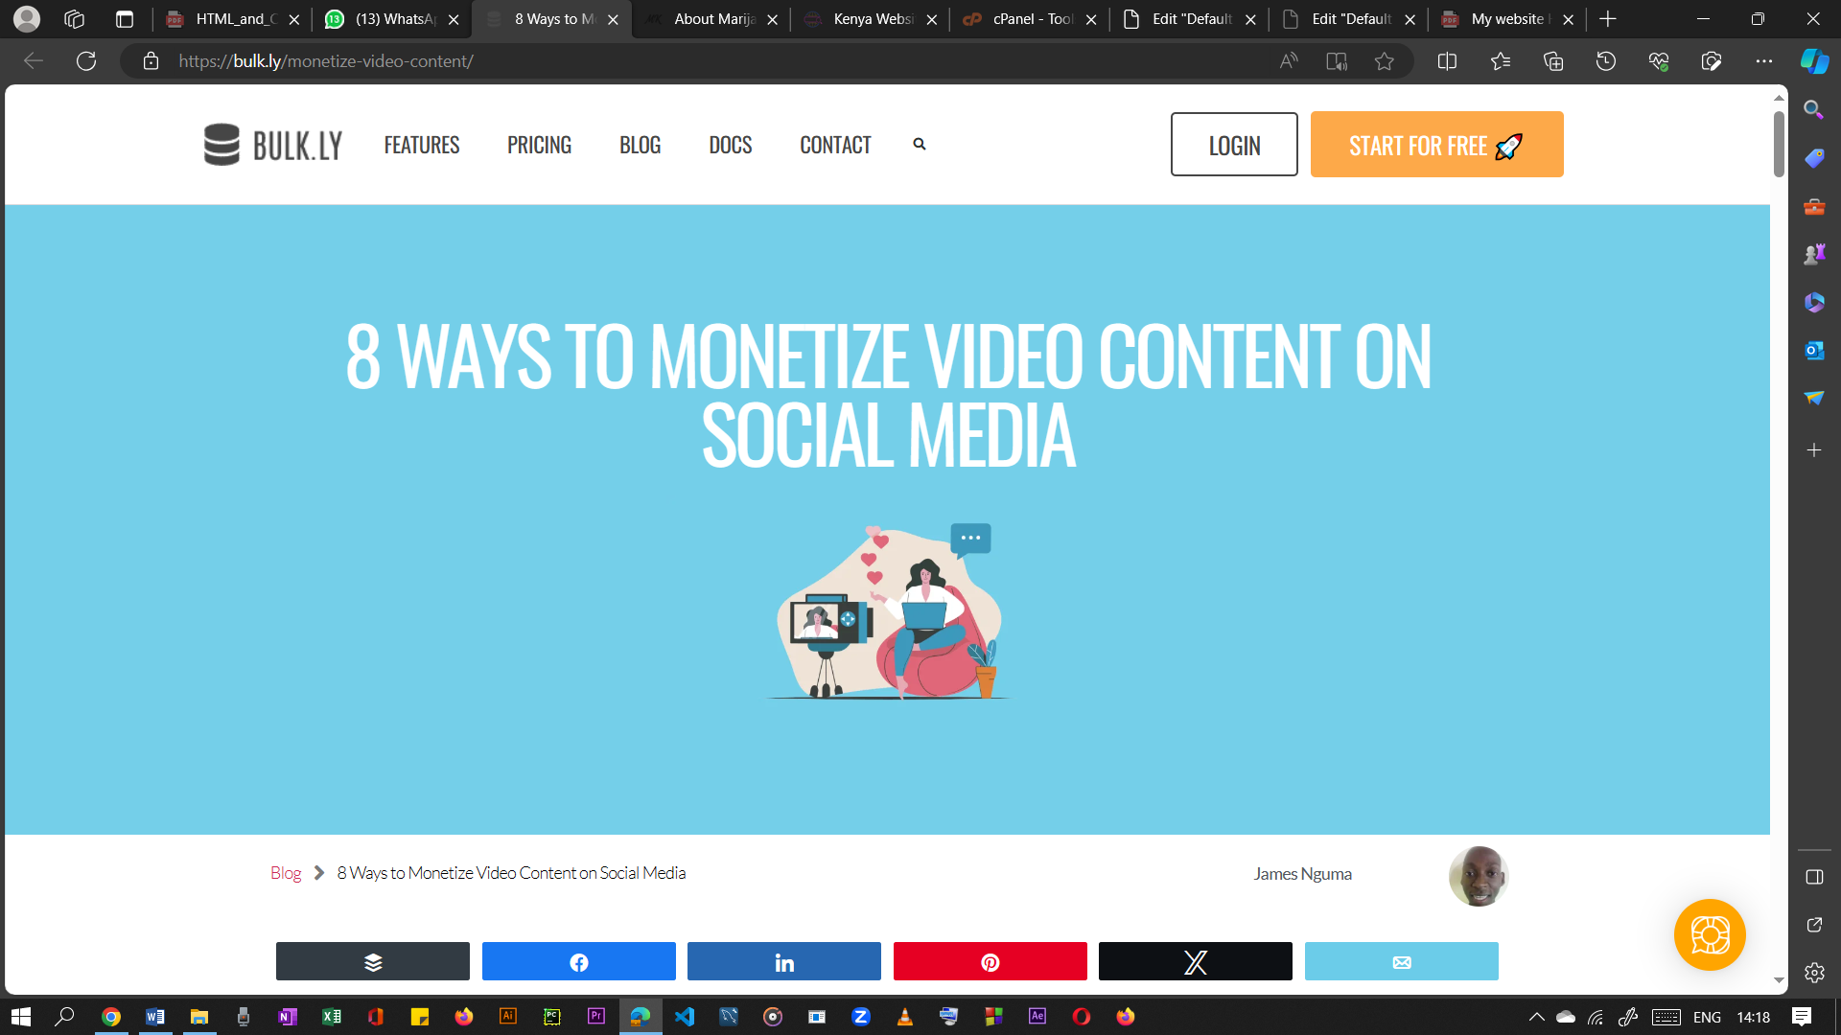The height and width of the screenshot is (1035, 1841).
Task: Open a new browser tab
Action: pyautogui.click(x=1608, y=19)
